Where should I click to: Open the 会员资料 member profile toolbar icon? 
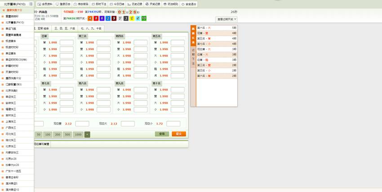tap(39, 4)
